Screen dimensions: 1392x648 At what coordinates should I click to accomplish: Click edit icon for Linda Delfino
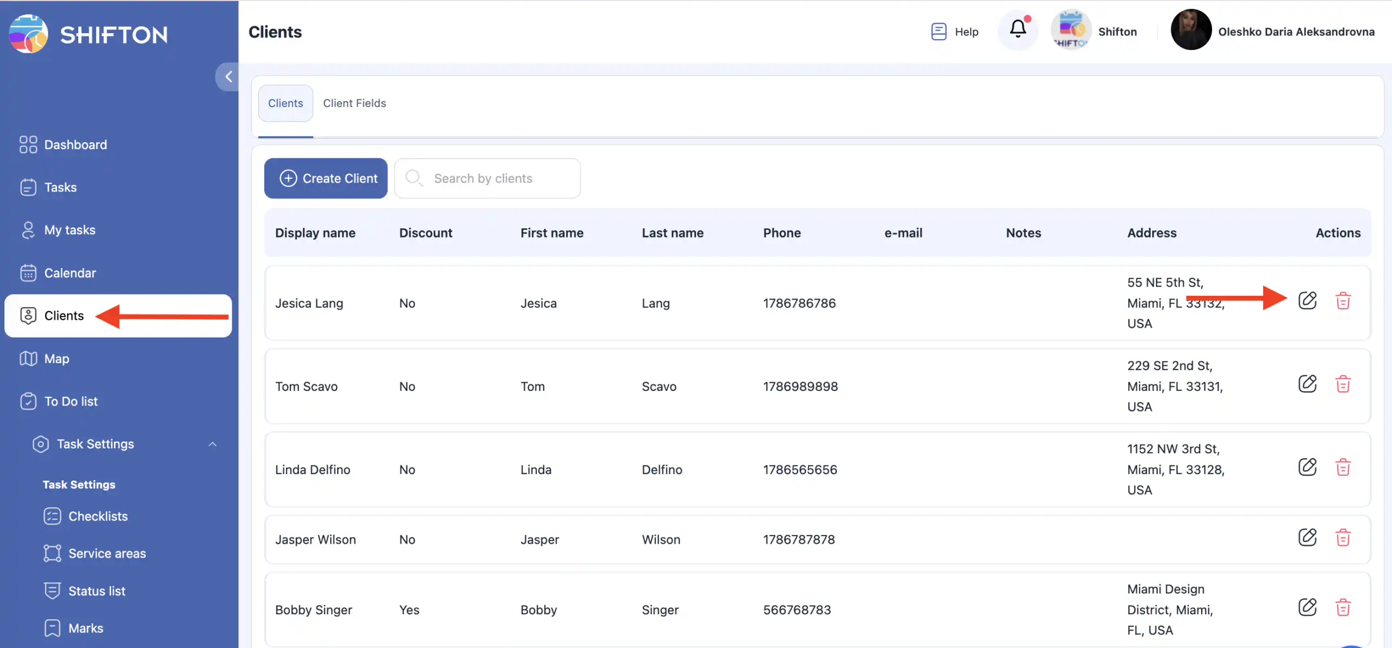point(1307,468)
